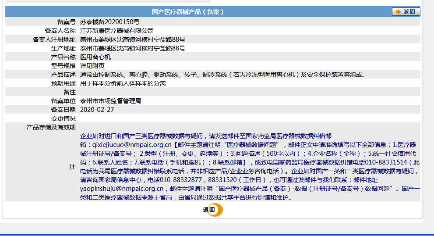Image resolution: width=434 pixels, height=236 pixels.
Task: Click the 型号规格 field label
Action: point(64,66)
